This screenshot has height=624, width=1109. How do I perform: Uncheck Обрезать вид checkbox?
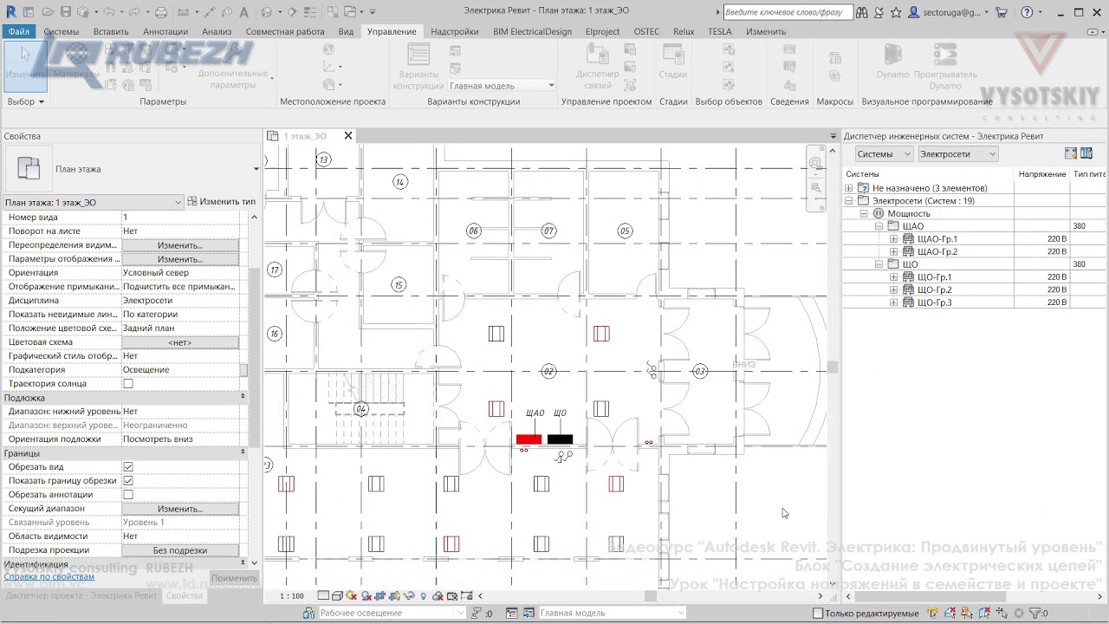pos(128,467)
